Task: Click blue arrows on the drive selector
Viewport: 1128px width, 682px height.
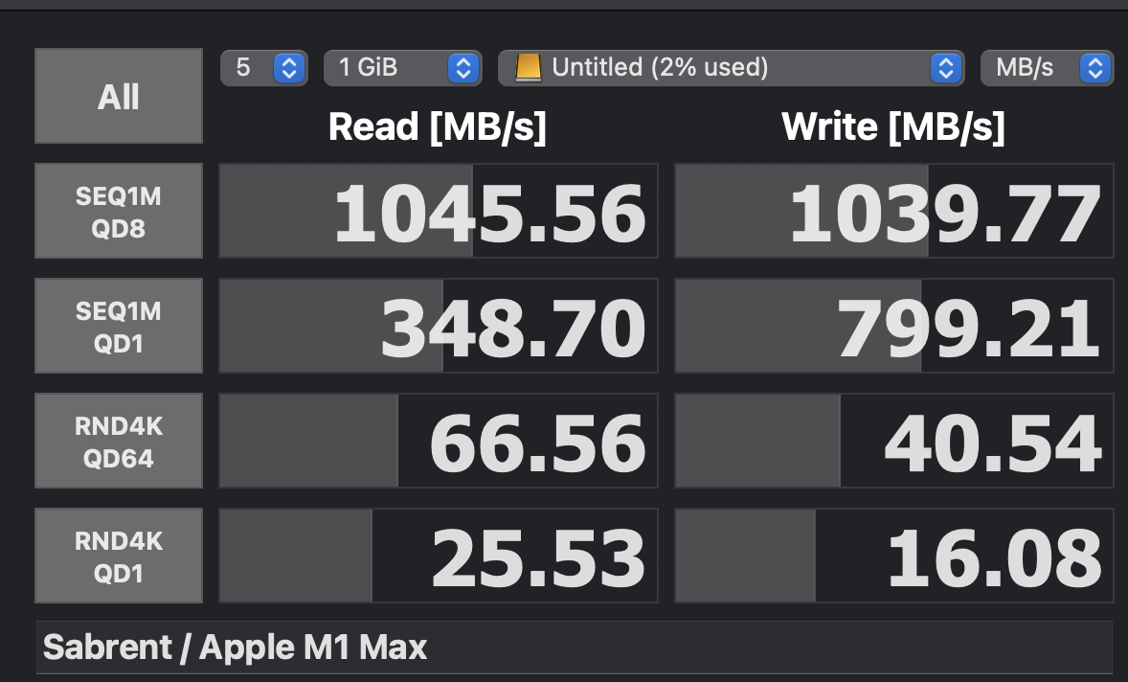Action: (x=946, y=68)
